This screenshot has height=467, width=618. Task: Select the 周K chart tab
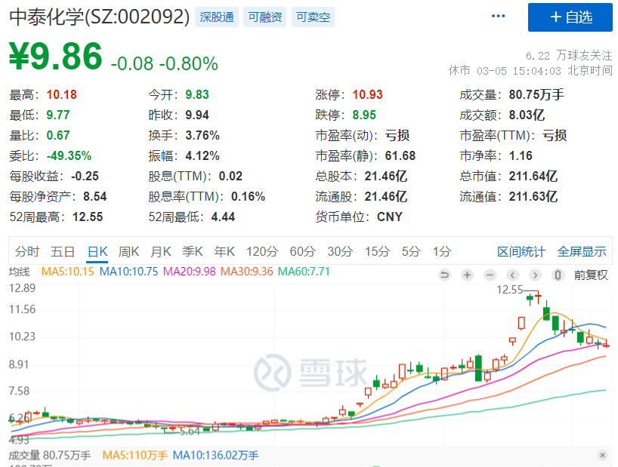tap(129, 251)
